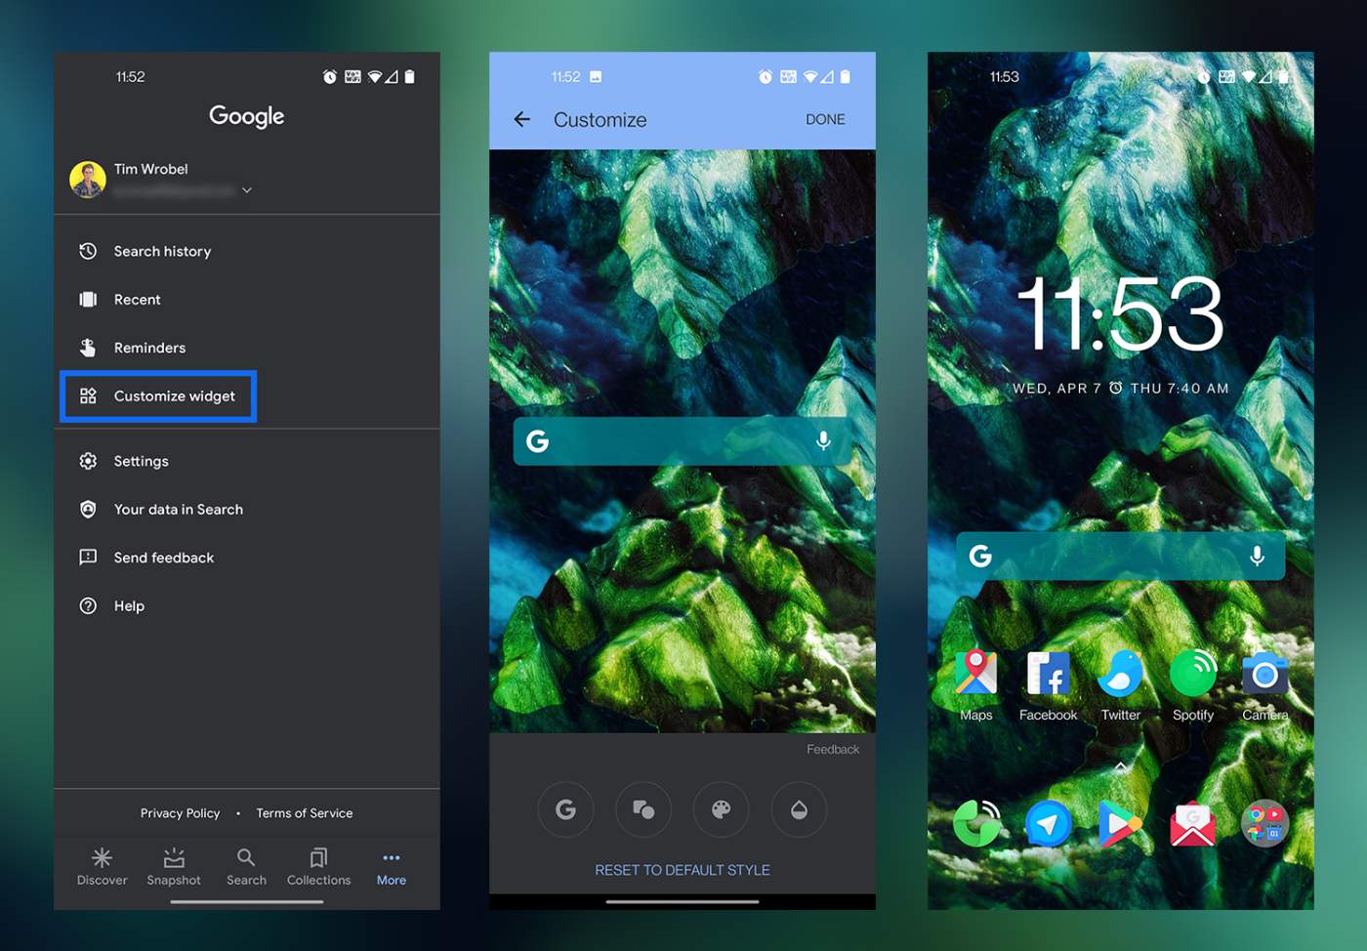Launch the Spotify app
This screenshot has height=951, width=1367.
tap(1192, 674)
